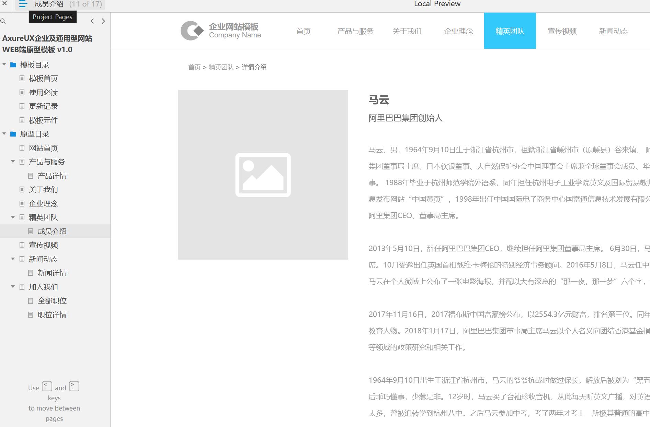This screenshot has width=650, height=427.
Task: Toggle the Project Pages hamburger menu icon
Action: (23, 4)
